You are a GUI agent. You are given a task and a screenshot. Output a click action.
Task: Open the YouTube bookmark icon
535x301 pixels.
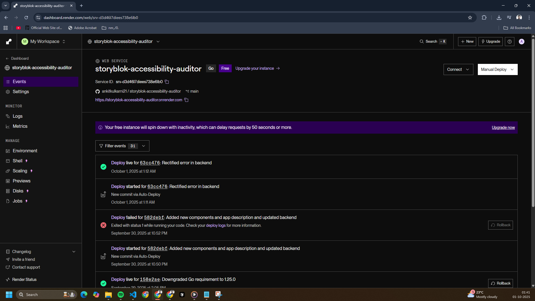click(18, 28)
